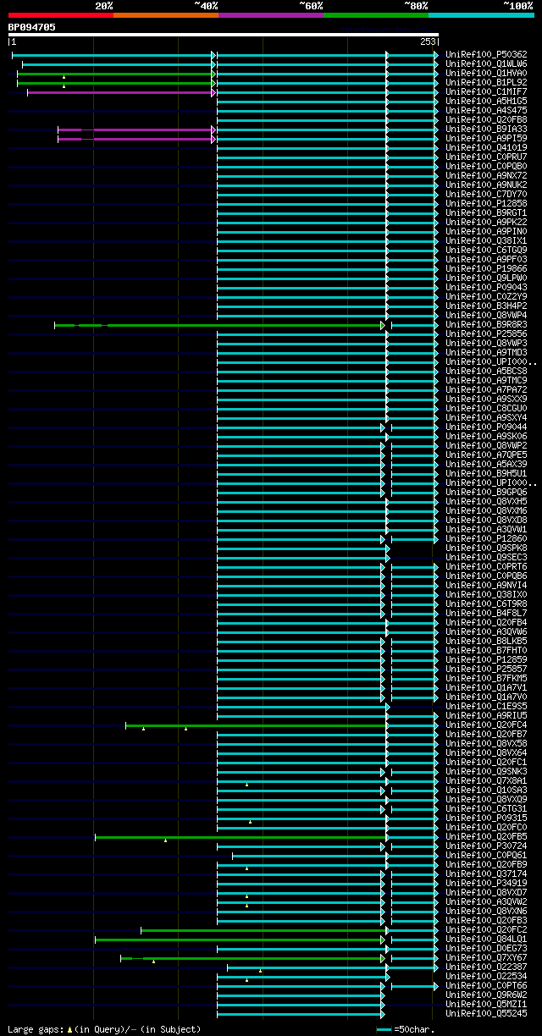This screenshot has height=1036, width=542.
Task: Select the UniRef100_A9PI59 label
Action: 486,139
